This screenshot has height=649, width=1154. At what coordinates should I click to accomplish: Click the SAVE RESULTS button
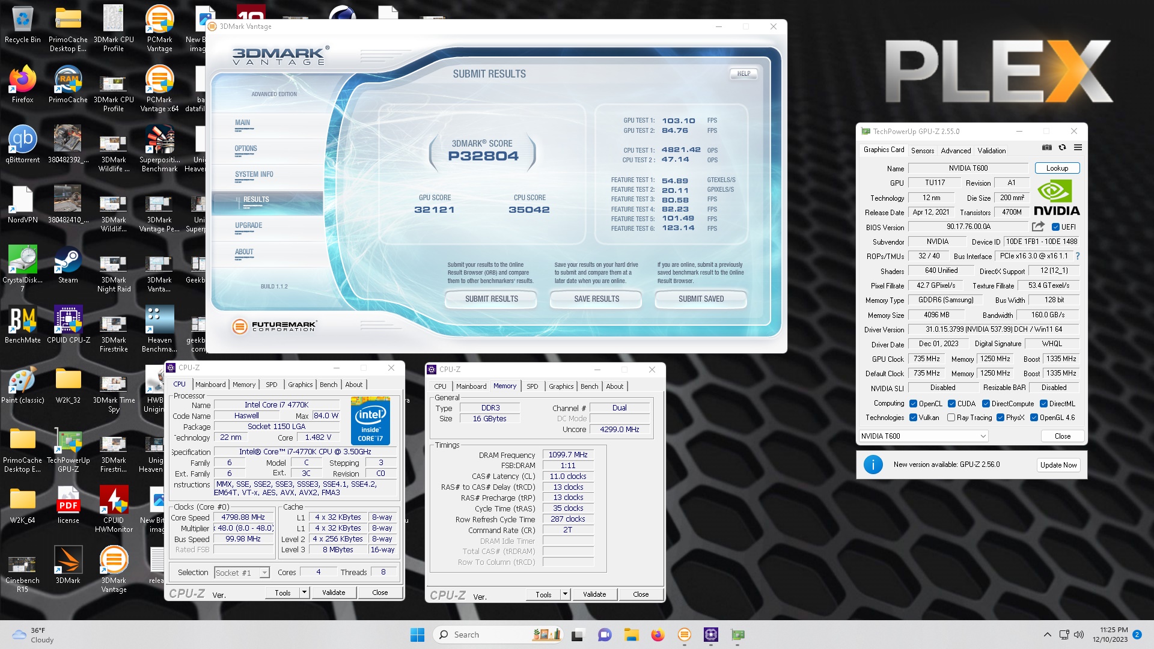(596, 299)
